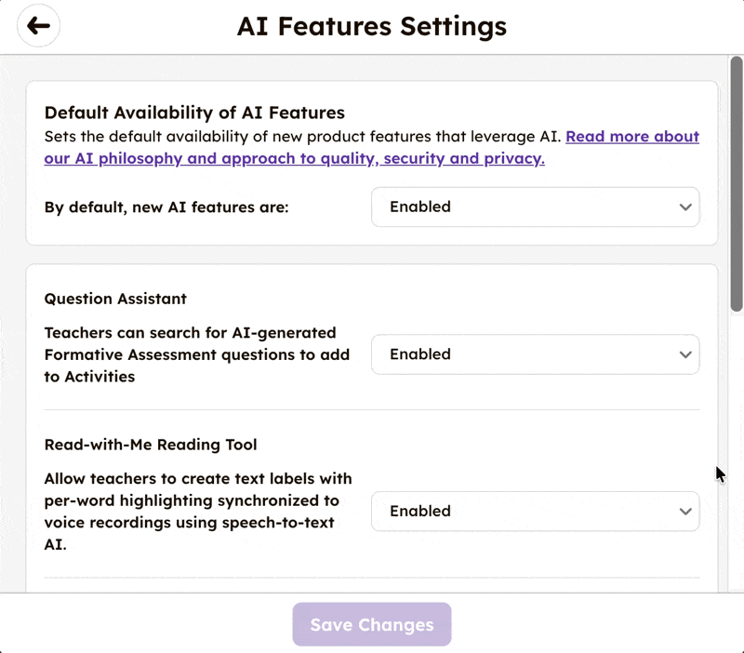
Task: Navigate back using the back arrow button
Action: (38, 26)
